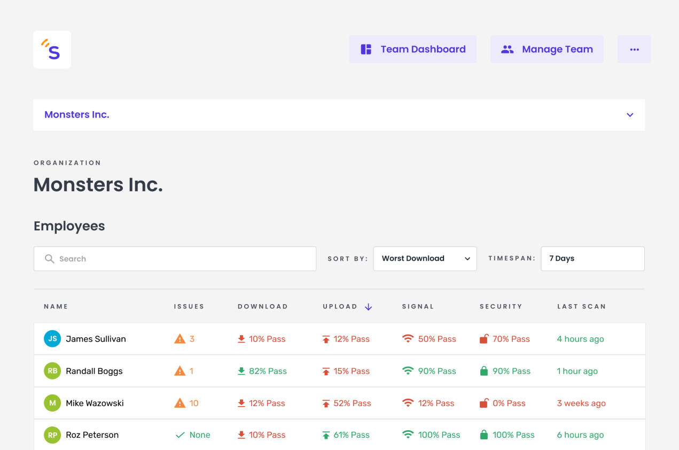This screenshot has width=679, height=450.
Task: Click James Sullivan's '10% Pass' download value
Action: [267, 339]
